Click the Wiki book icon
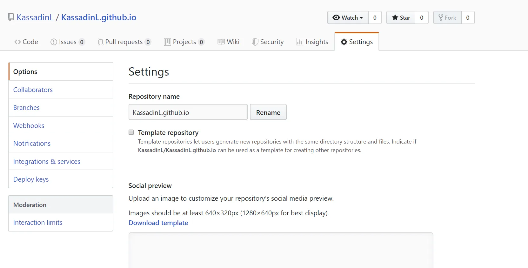Image resolution: width=528 pixels, height=268 pixels. [x=221, y=42]
